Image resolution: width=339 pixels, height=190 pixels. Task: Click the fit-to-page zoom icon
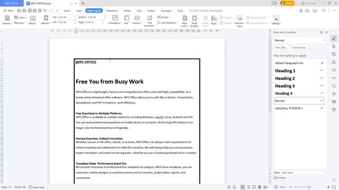(x=276, y=187)
